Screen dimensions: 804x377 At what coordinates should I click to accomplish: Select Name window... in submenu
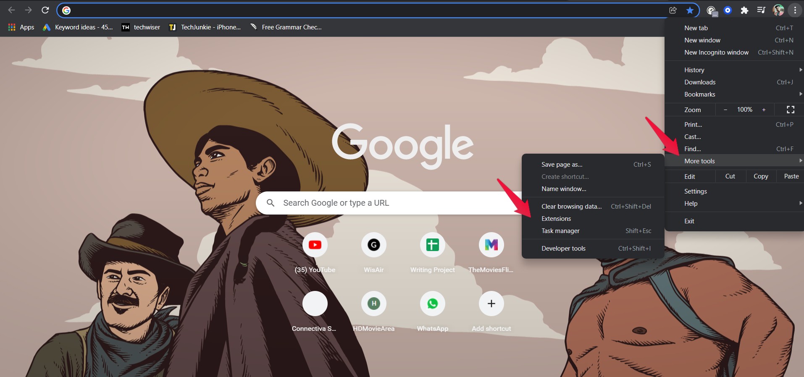(593, 189)
